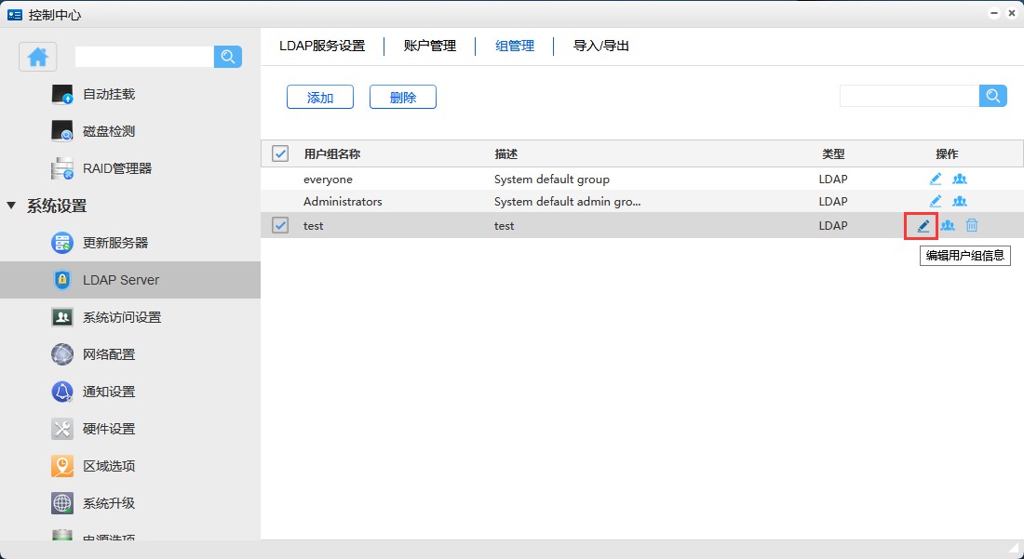Toggle the select-all checkbox in the table header
This screenshot has width=1024, height=559.
pos(280,154)
